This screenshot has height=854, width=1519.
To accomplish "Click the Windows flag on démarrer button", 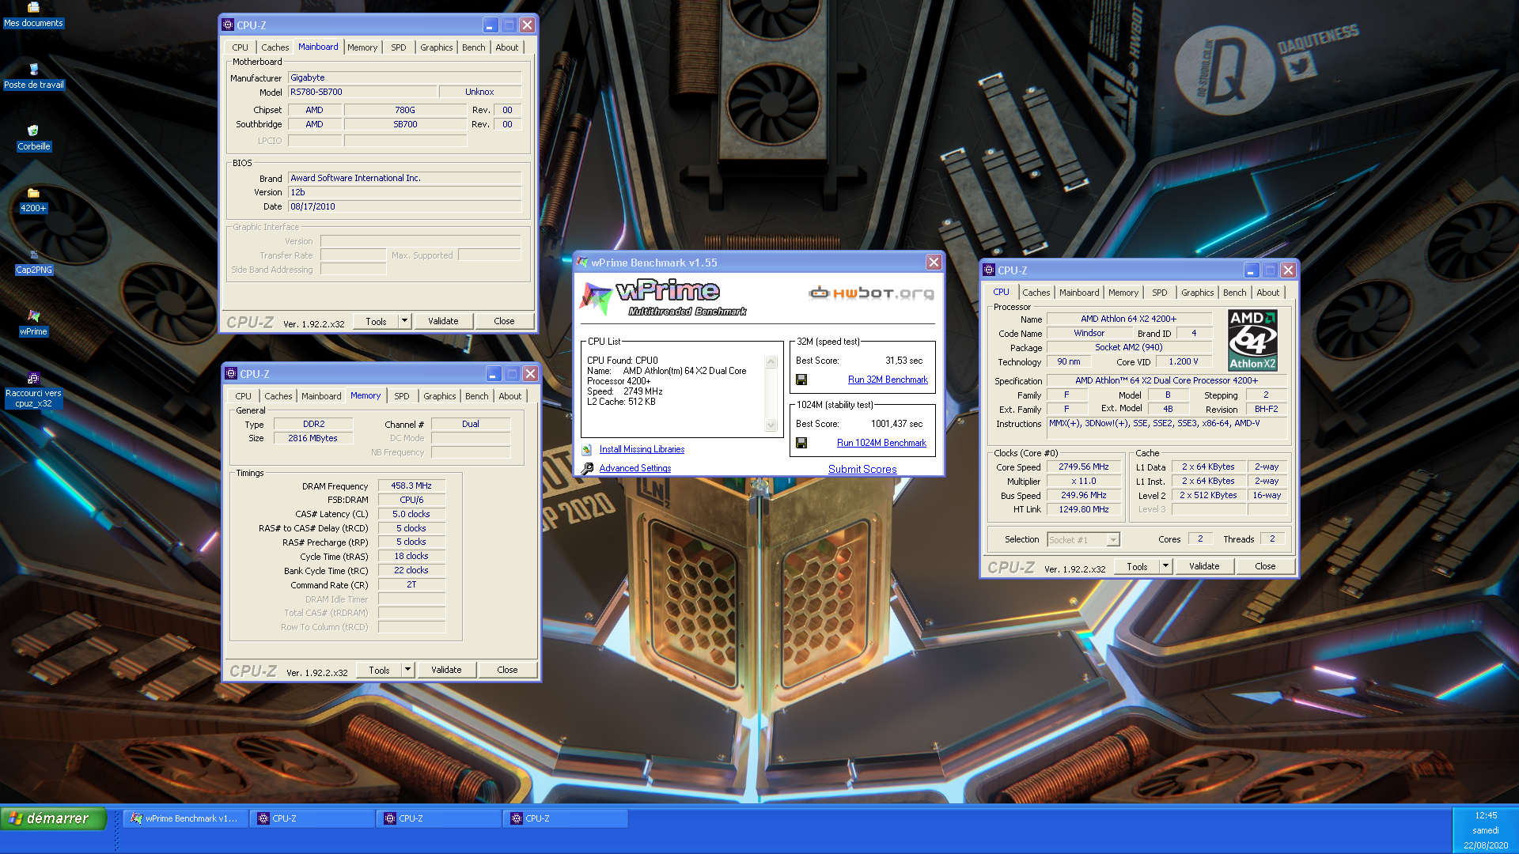I will click(15, 819).
